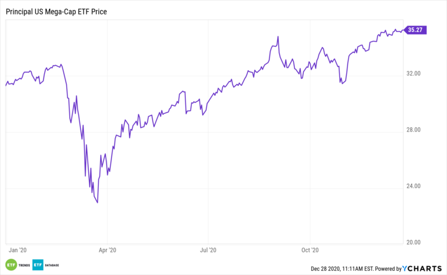Click the early September peak on the price line
This screenshot has height=275, width=447.
coord(278,37)
